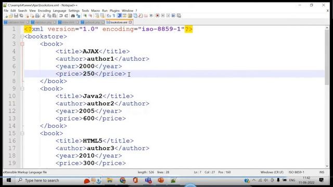This screenshot has height=187, width=333.
Task: Zoom out using the toolbar icon
Action: (x=91, y=16)
